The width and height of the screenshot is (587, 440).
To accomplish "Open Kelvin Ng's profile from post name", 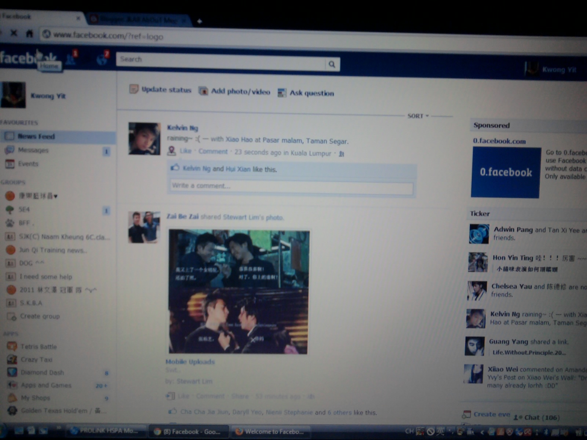I will (x=182, y=128).
